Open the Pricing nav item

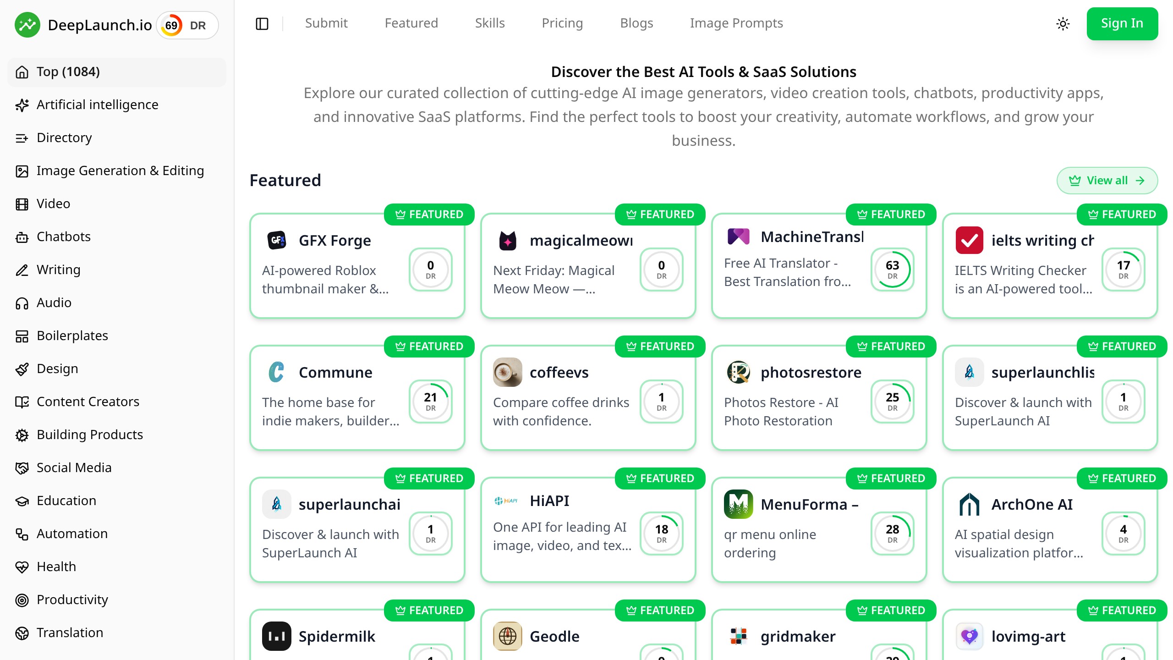tap(562, 23)
